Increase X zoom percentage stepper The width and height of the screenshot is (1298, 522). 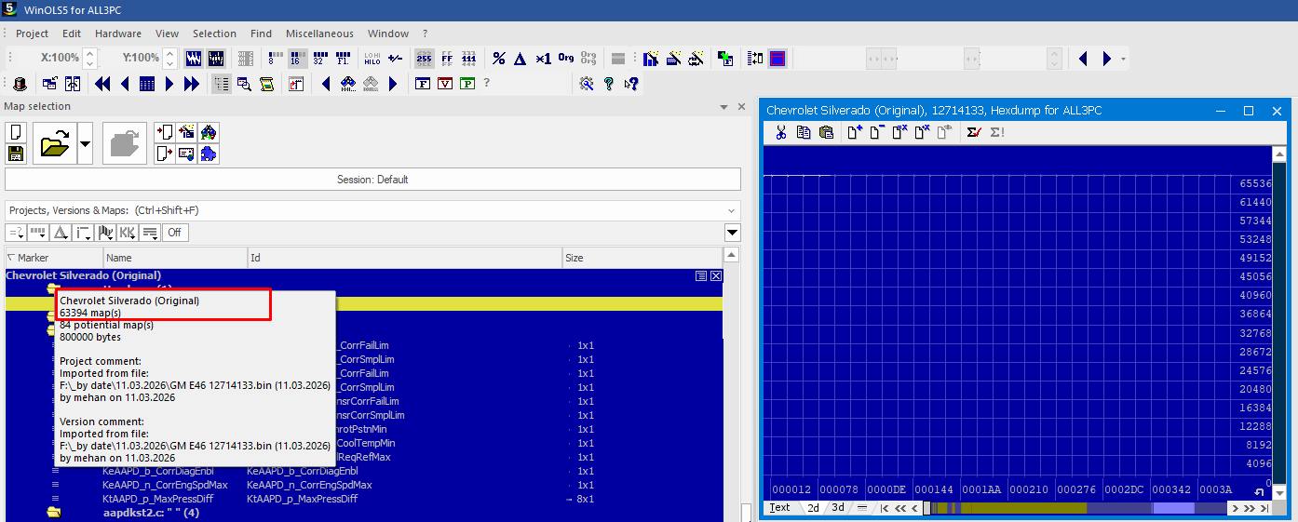pos(89,53)
